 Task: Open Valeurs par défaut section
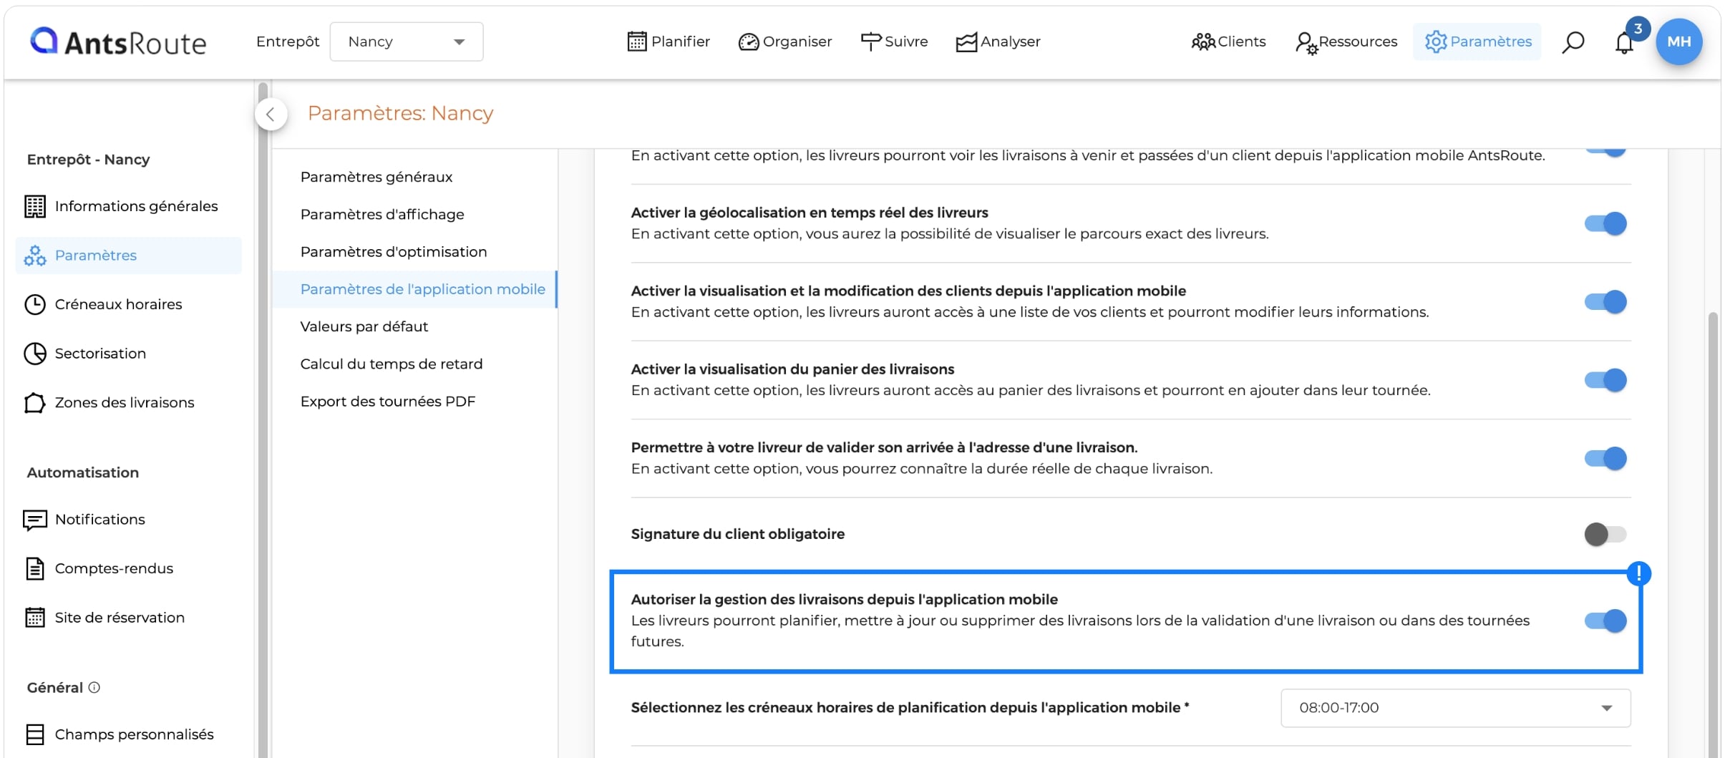click(364, 326)
